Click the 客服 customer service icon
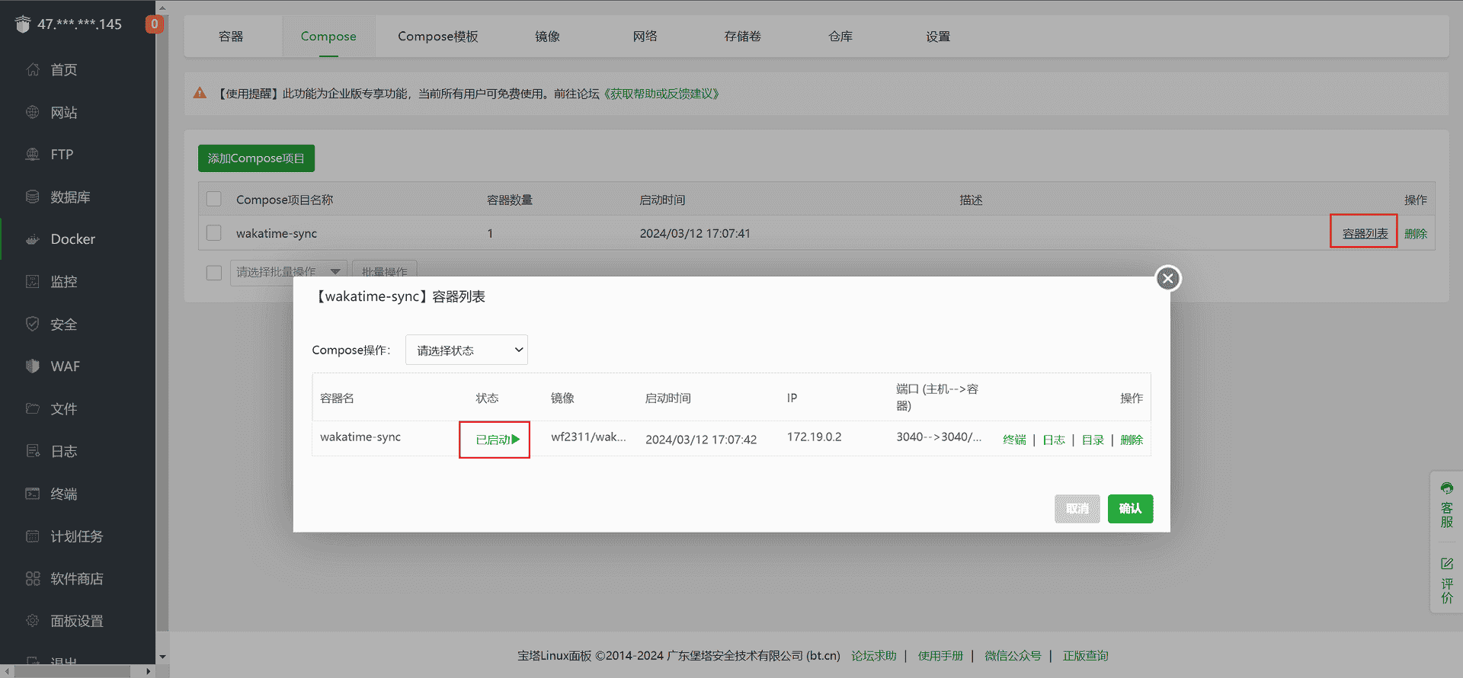 click(x=1446, y=489)
